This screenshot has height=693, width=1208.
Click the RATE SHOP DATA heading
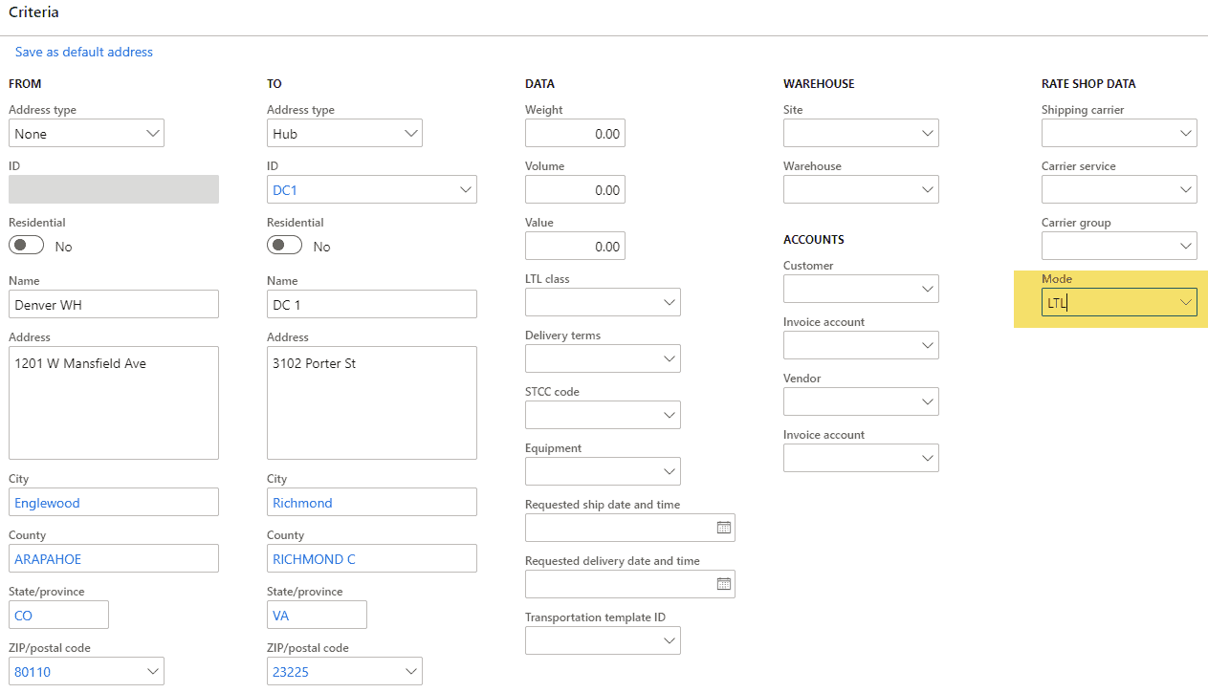tap(1088, 84)
